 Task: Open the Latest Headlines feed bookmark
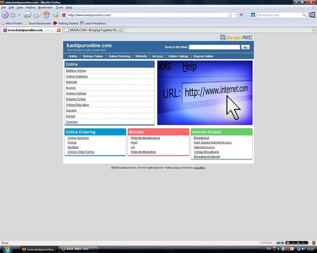tap(93, 23)
